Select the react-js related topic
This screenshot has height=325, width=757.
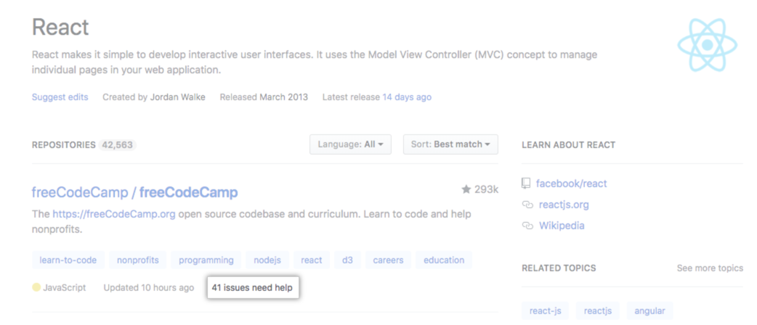click(545, 310)
